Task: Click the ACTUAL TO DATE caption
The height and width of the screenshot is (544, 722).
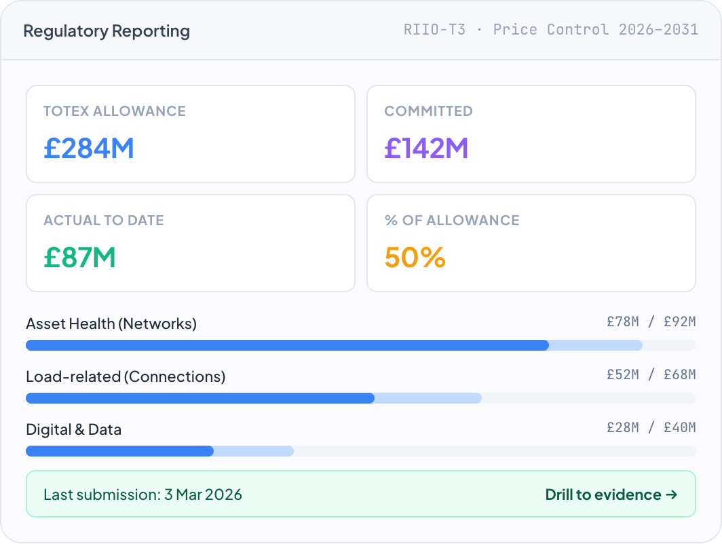Action: [x=104, y=220]
